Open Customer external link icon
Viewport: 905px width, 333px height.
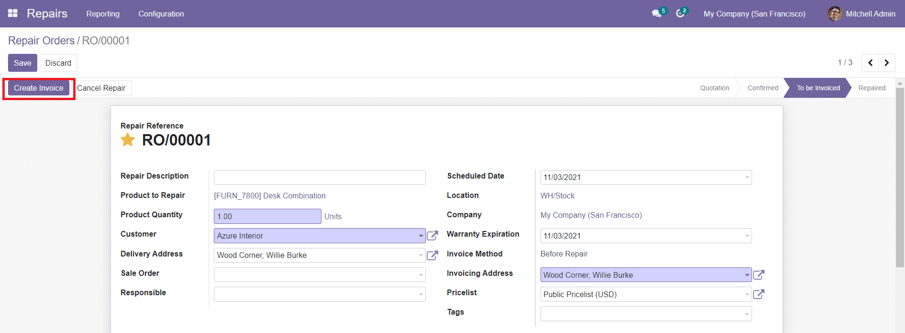coord(432,236)
